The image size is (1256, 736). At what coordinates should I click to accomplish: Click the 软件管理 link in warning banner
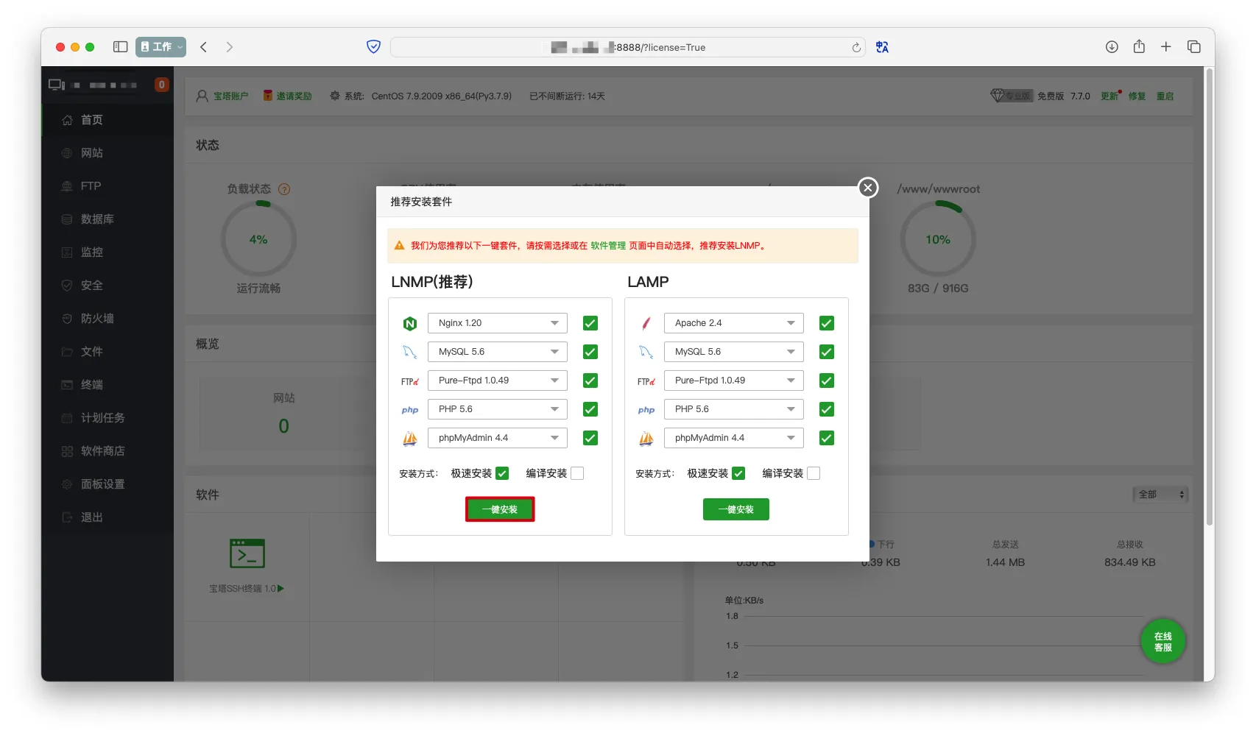click(607, 246)
